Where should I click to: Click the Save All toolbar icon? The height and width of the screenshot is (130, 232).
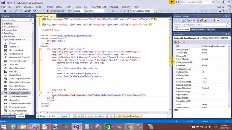click(x=29, y=11)
